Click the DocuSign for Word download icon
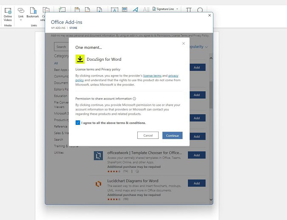 80,59
